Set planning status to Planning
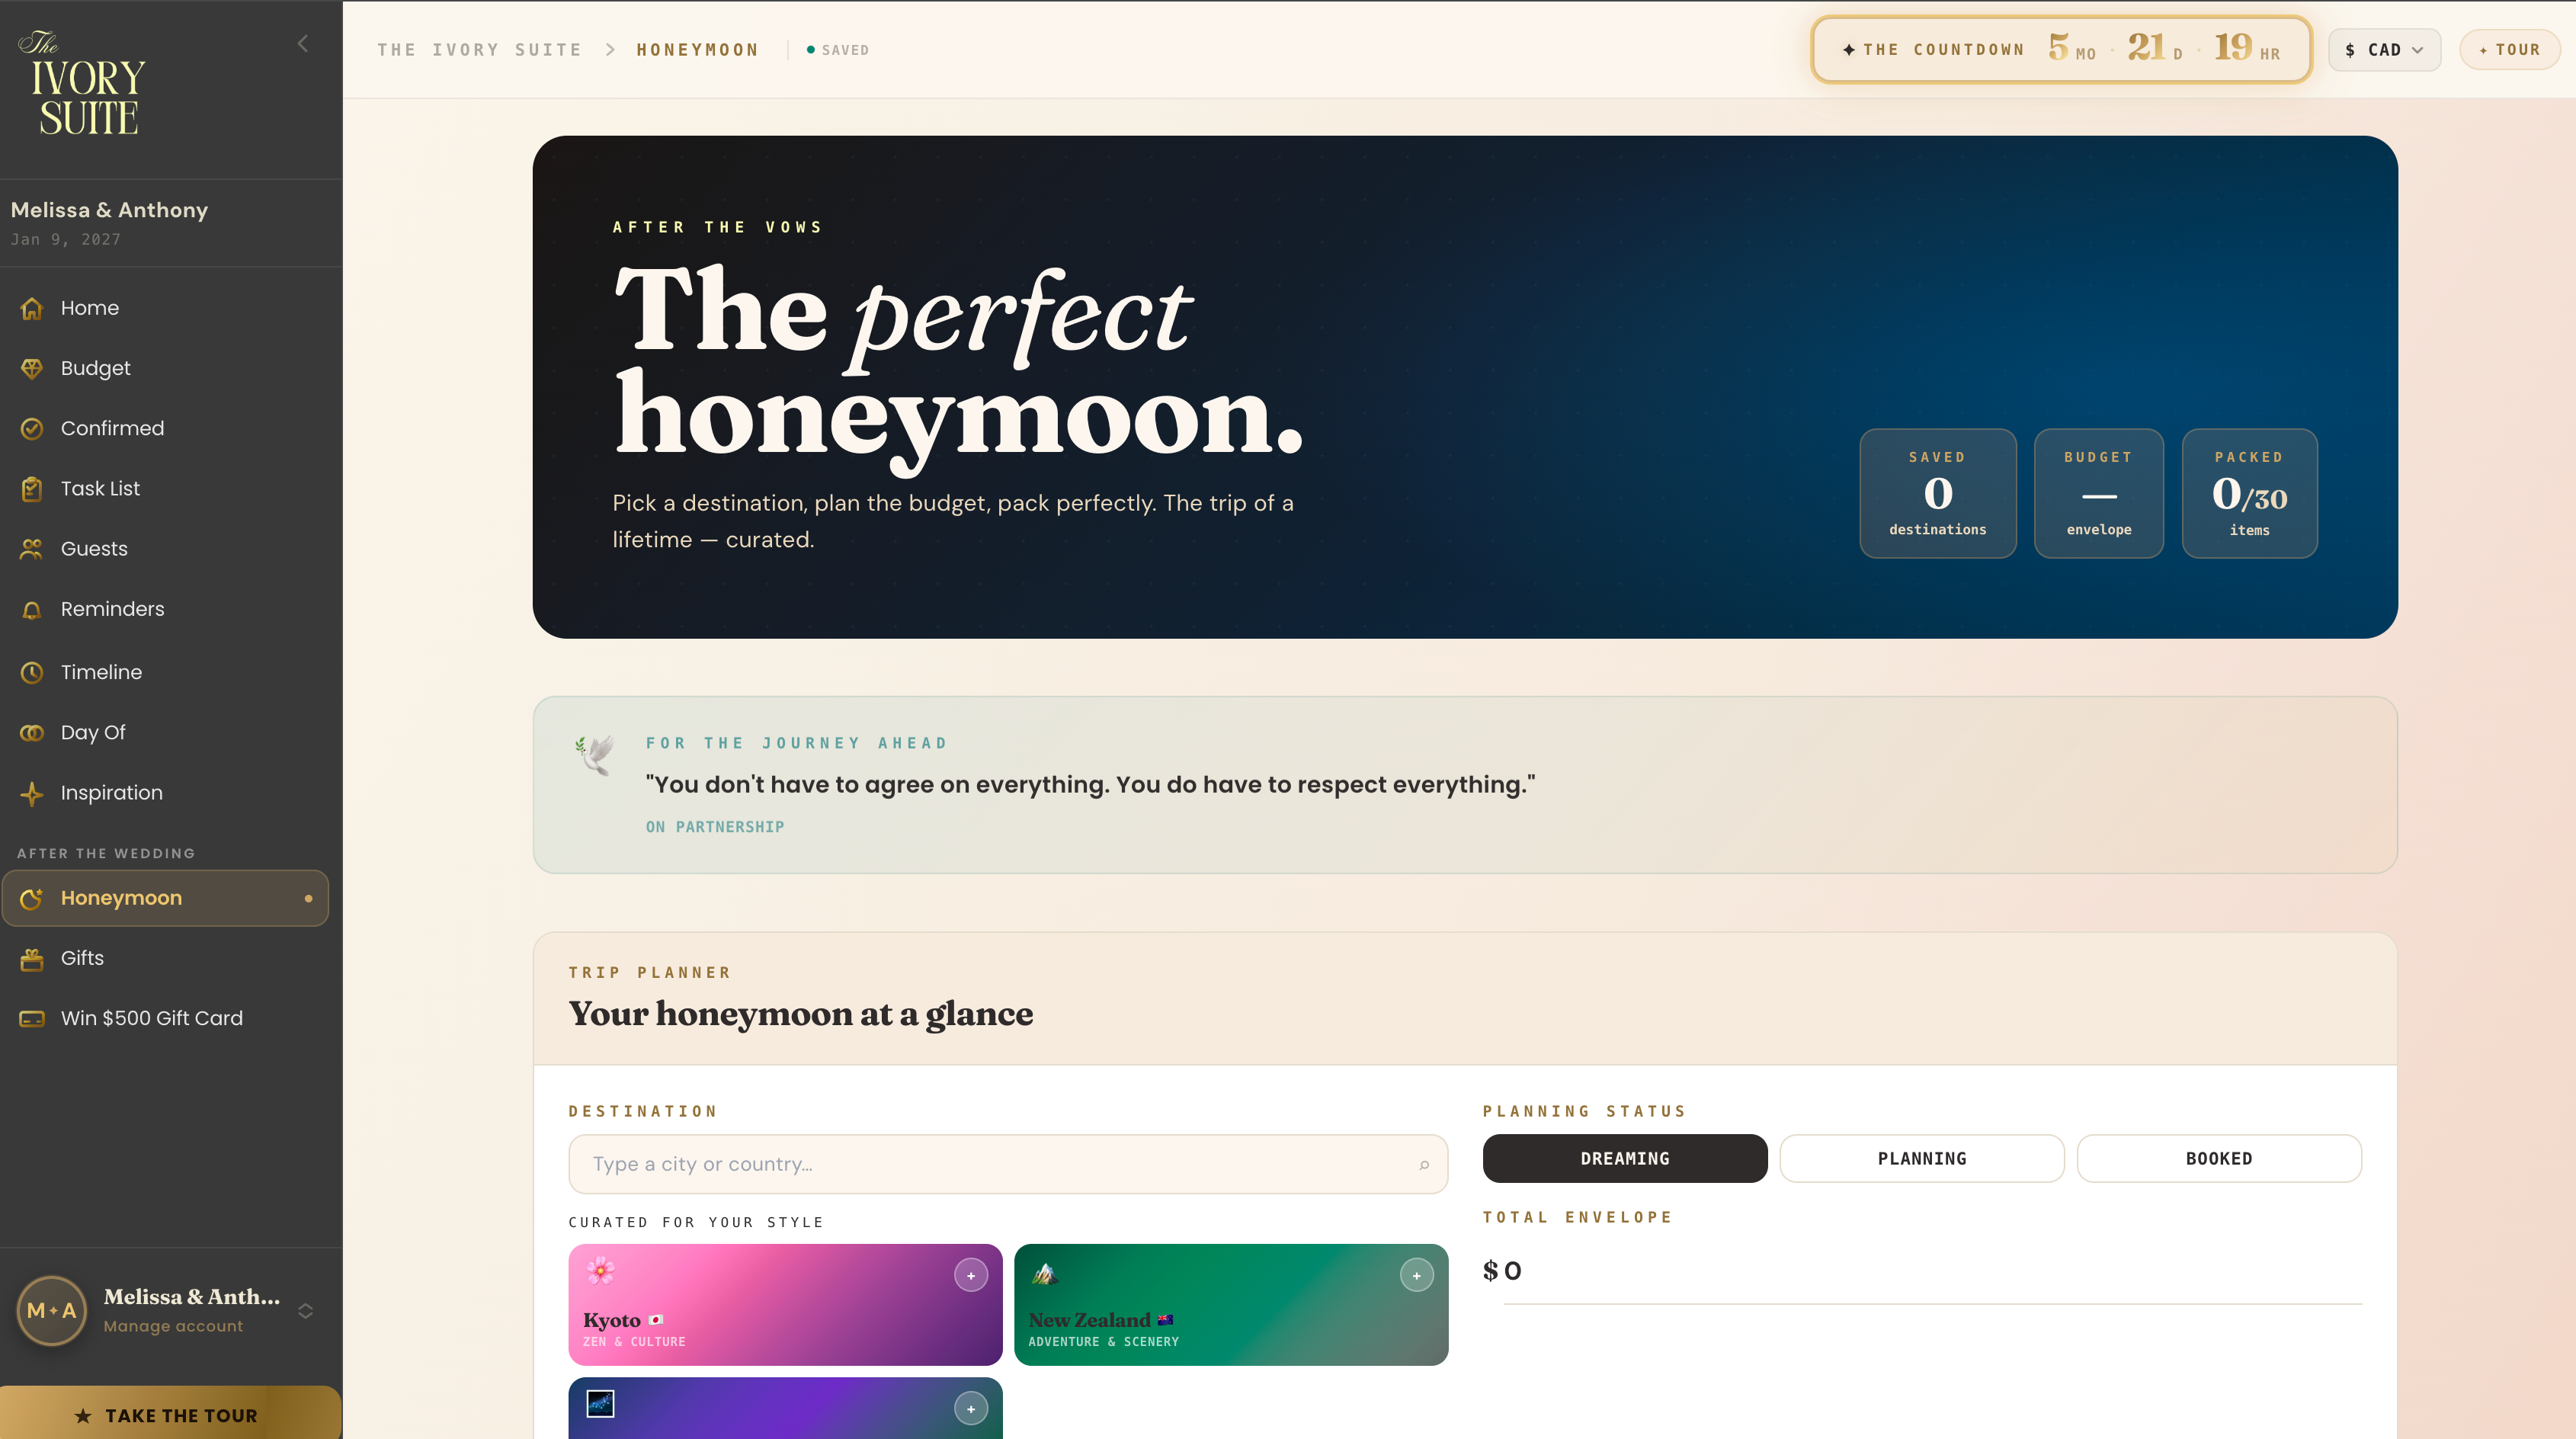This screenshot has height=1439, width=2576. [x=1921, y=1158]
